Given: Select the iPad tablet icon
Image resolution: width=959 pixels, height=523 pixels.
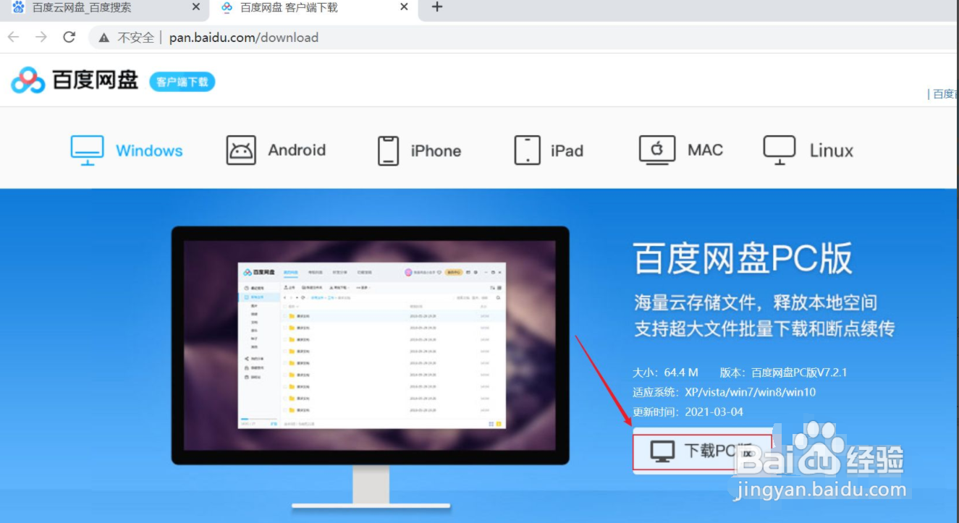Looking at the screenshot, I should tap(527, 150).
